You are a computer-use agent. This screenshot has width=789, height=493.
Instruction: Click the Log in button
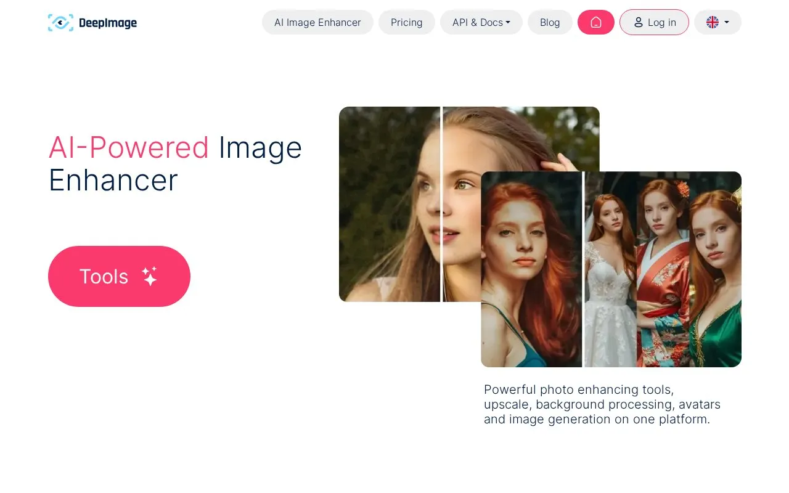click(x=654, y=22)
